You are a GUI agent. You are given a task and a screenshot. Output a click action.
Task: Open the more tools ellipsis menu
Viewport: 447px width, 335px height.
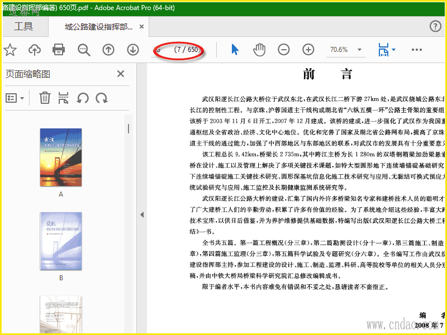click(x=416, y=50)
